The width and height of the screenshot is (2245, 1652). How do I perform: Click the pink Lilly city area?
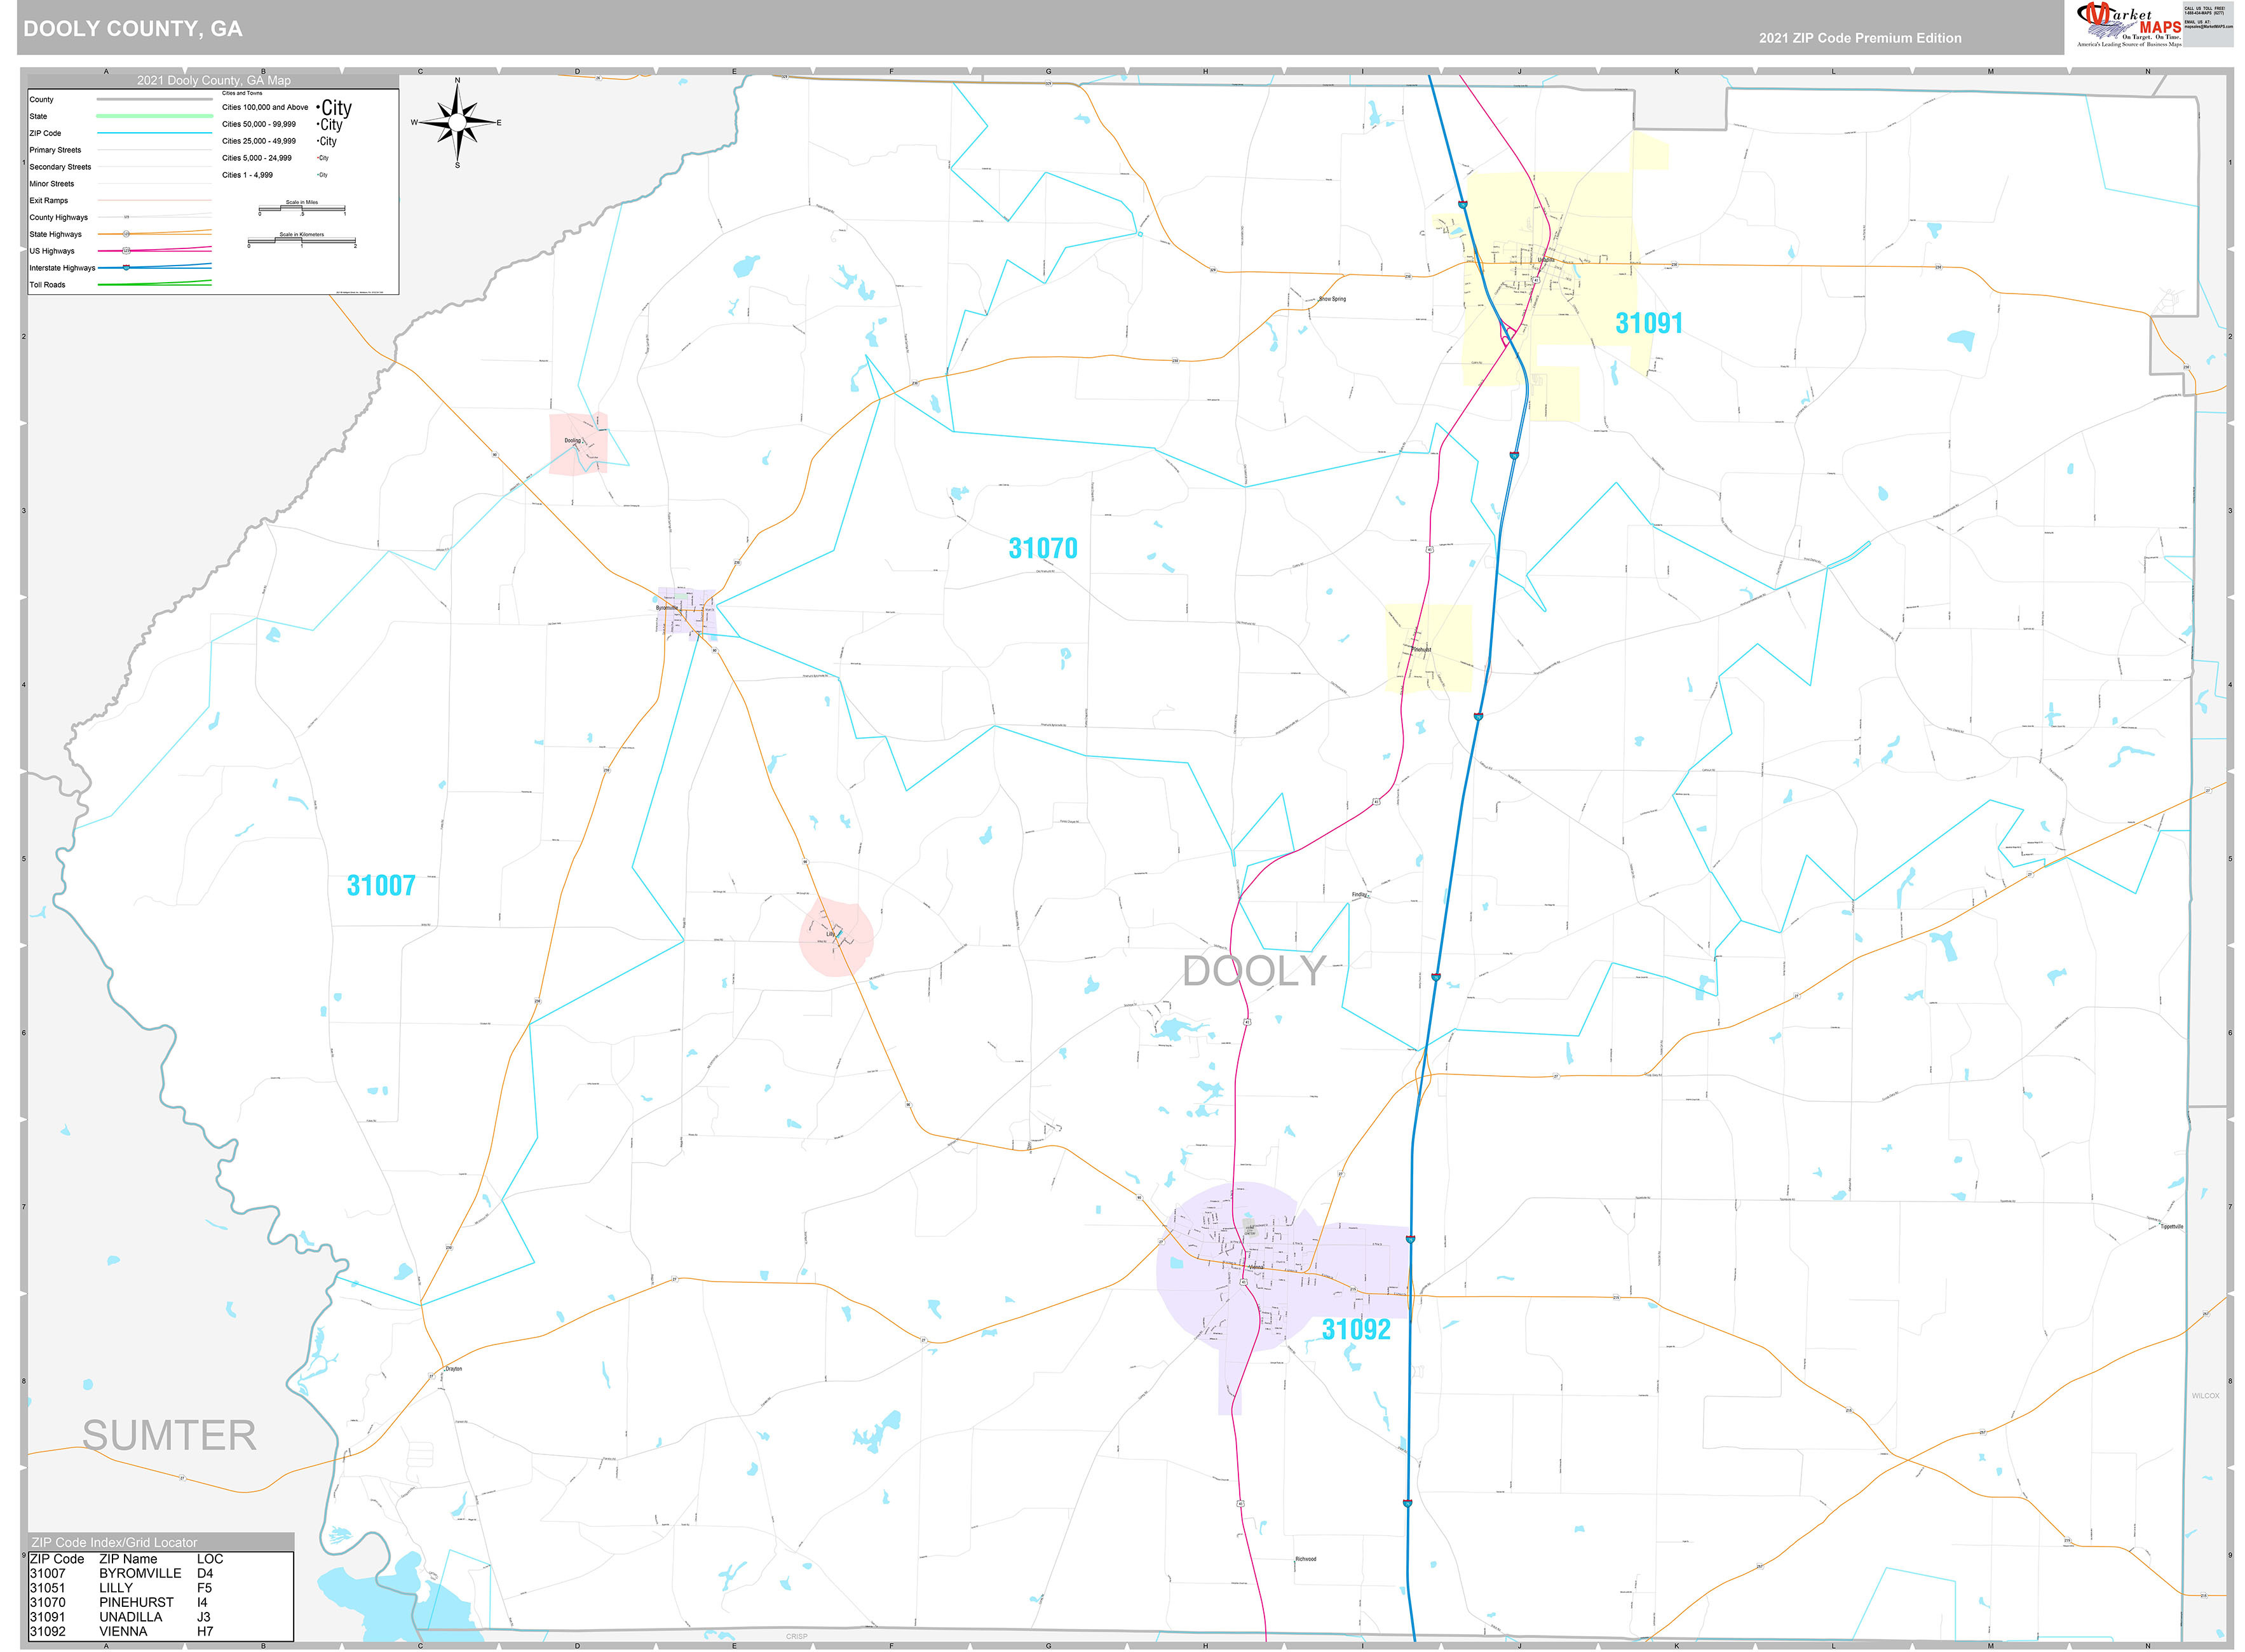[836, 937]
